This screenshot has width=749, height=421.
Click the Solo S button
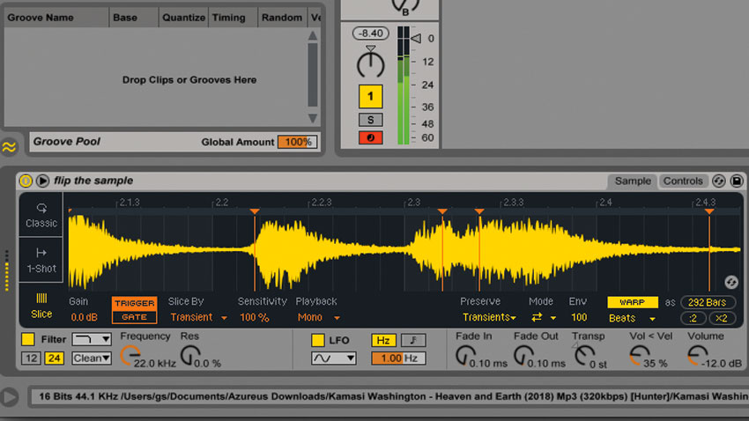click(370, 120)
